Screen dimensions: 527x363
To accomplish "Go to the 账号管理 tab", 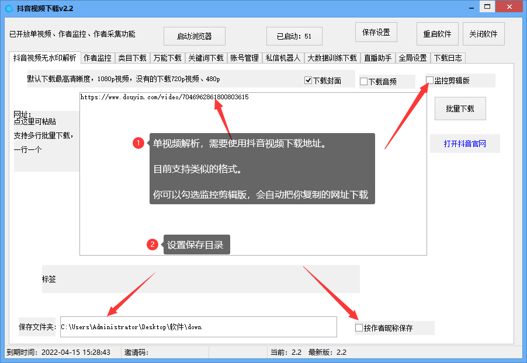I will (244, 58).
